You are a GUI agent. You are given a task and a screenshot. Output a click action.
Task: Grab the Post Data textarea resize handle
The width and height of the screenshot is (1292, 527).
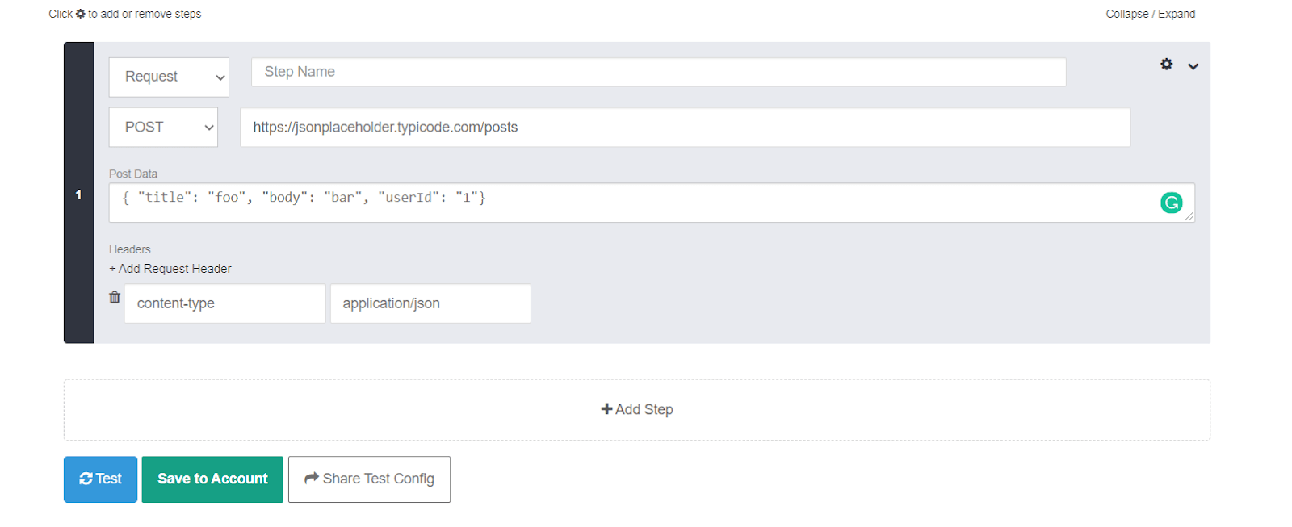click(1189, 216)
